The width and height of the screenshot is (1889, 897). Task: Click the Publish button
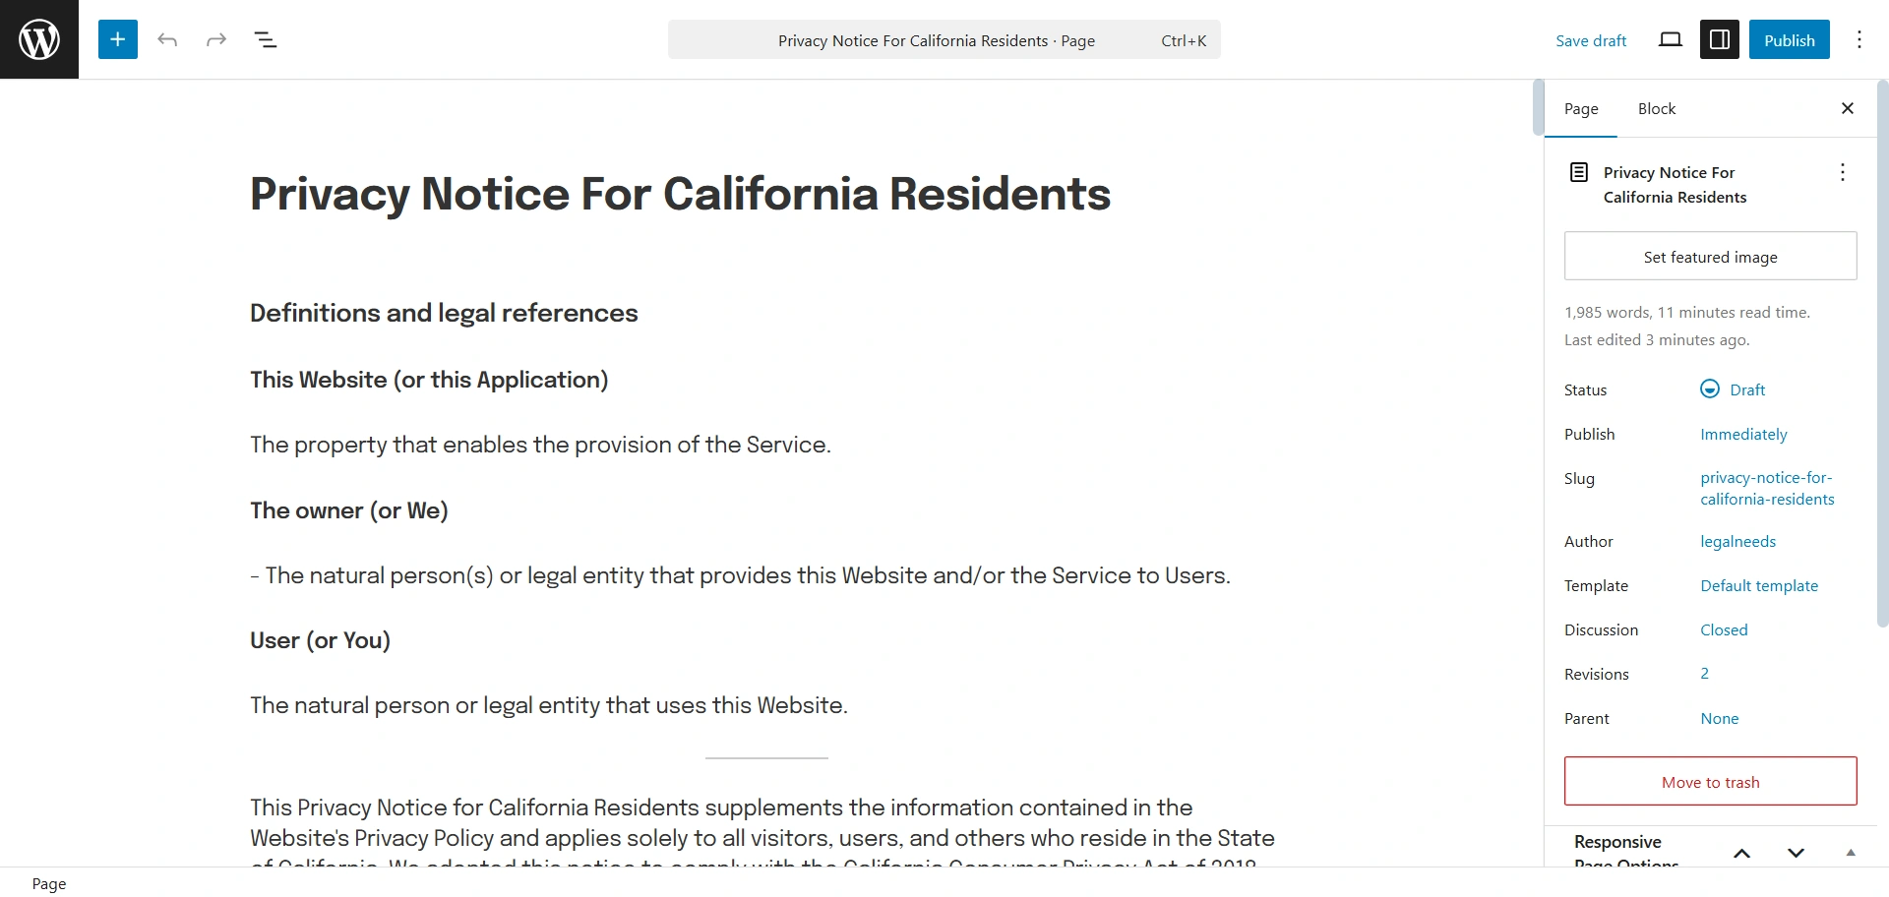(x=1789, y=39)
